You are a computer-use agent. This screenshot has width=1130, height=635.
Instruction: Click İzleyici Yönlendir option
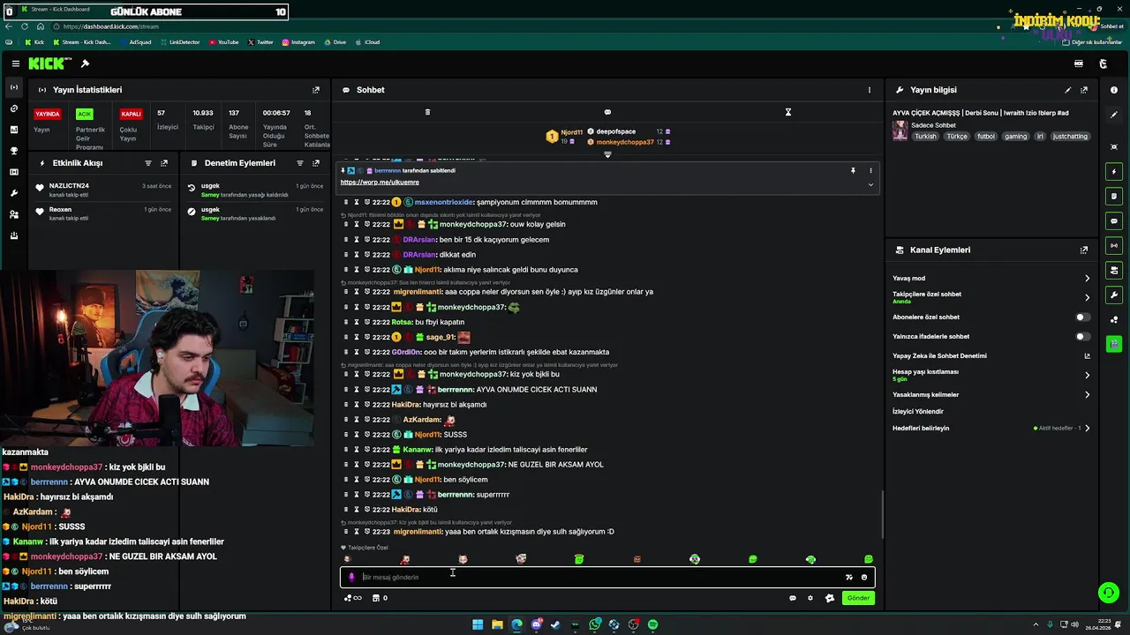tap(918, 411)
